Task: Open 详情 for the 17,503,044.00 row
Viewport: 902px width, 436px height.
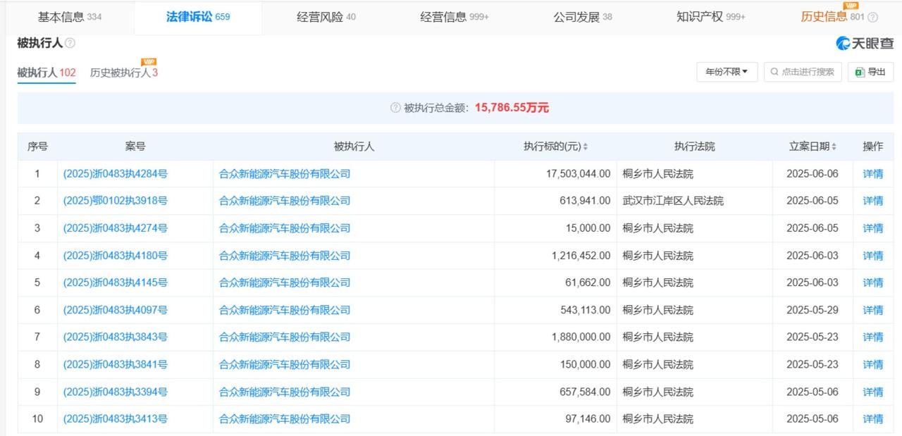Action: 873,174
